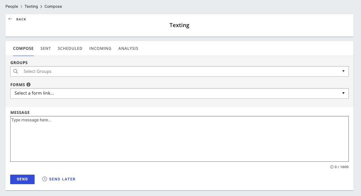The width and height of the screenshot is (361, 196).
Task: Open the People breadcrumb link
Action: [x=12, y=6]
